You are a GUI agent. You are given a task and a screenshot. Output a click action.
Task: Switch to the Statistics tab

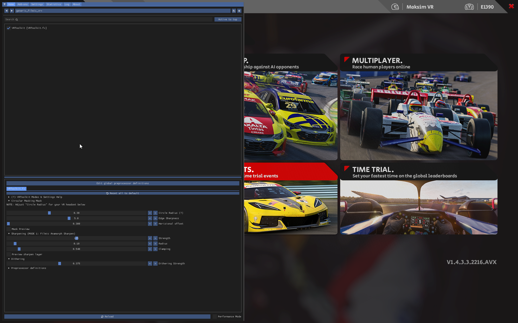pyautogui.click(x=54, y=4)
